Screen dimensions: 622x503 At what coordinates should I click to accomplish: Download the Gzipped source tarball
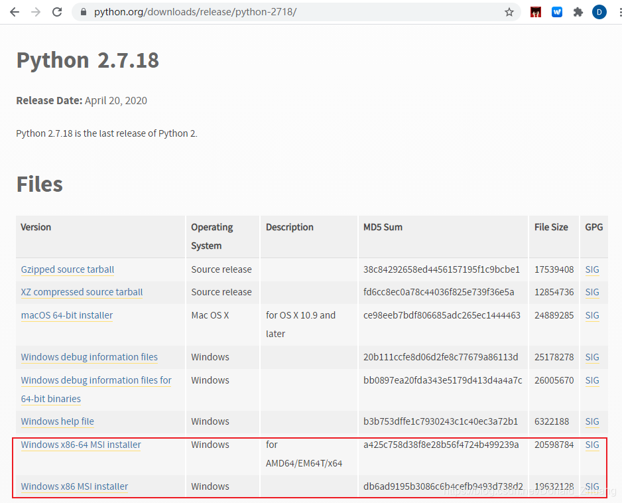68,269
